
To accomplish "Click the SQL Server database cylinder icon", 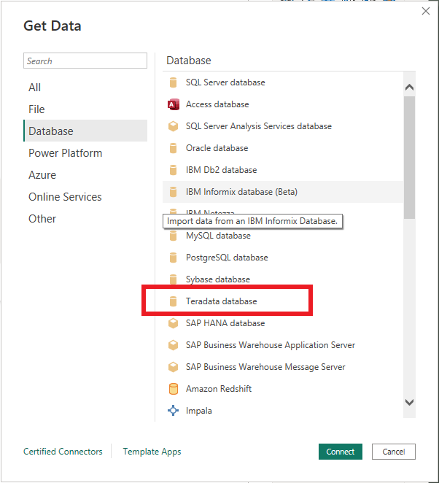I will point(173,82).
